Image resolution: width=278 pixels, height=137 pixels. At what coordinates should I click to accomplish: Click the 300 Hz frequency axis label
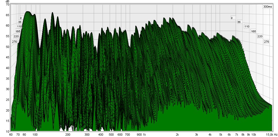pyautogui.click(x=87, y=135)
